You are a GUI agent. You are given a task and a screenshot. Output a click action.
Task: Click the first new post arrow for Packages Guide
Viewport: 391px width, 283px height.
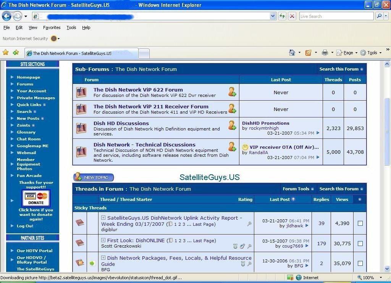tap(92, 263)
